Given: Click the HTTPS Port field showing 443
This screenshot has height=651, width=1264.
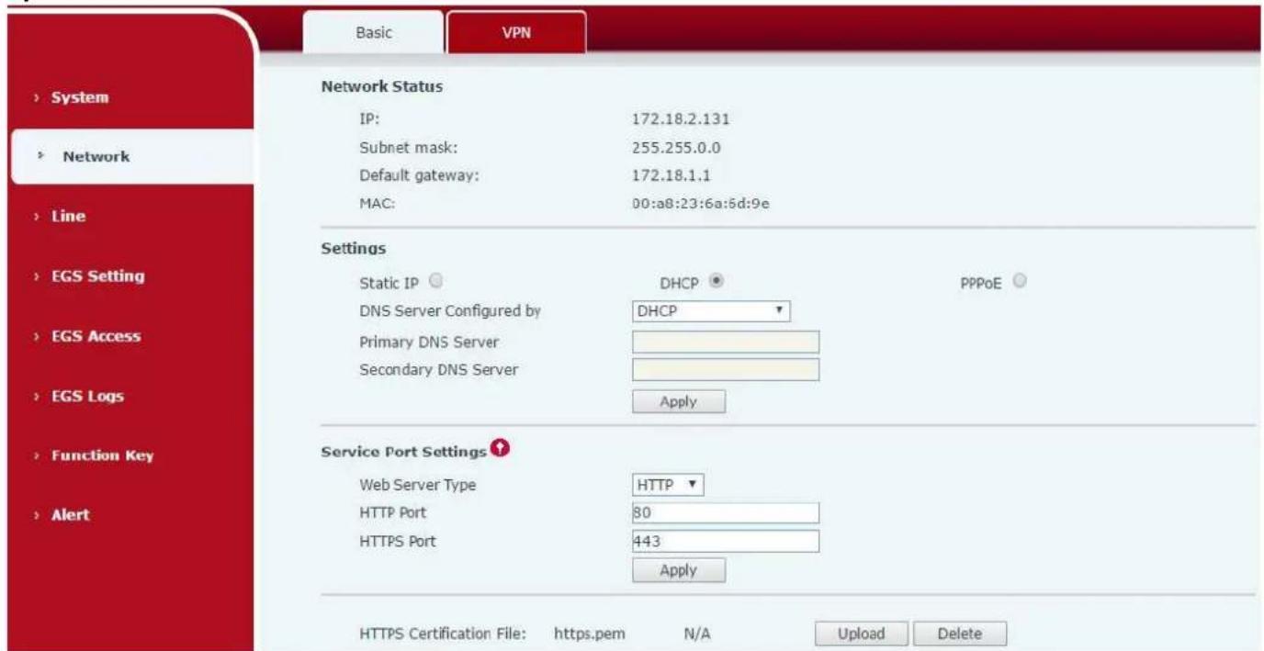Looking at the screenshot, I should [x=726, y=542].
